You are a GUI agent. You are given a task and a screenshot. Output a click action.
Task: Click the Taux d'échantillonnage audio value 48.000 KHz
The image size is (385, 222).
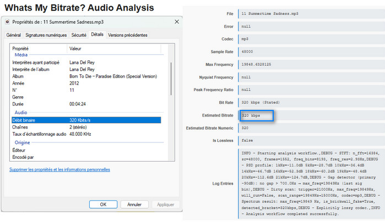(x=80, y=134)
